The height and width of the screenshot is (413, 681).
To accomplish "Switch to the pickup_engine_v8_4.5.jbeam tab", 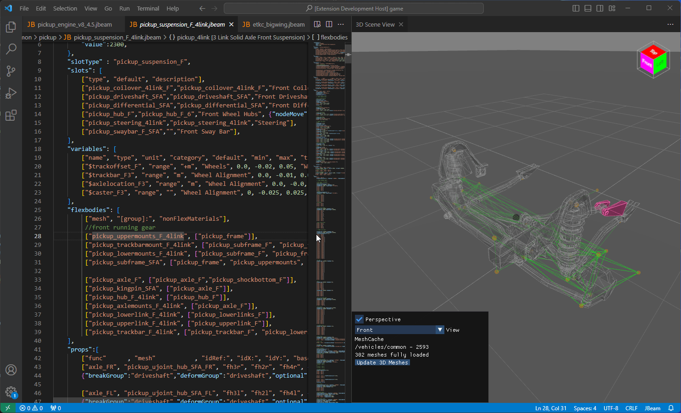I will [x=74, y=24].
